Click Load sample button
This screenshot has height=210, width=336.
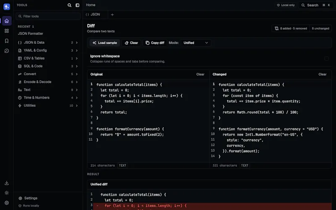tap(105, 43)
